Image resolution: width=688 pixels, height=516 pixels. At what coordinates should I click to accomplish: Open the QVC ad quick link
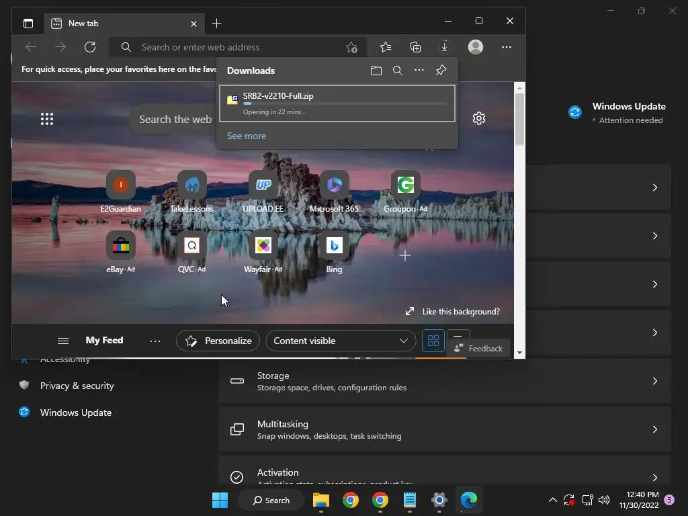click(191, 253)
